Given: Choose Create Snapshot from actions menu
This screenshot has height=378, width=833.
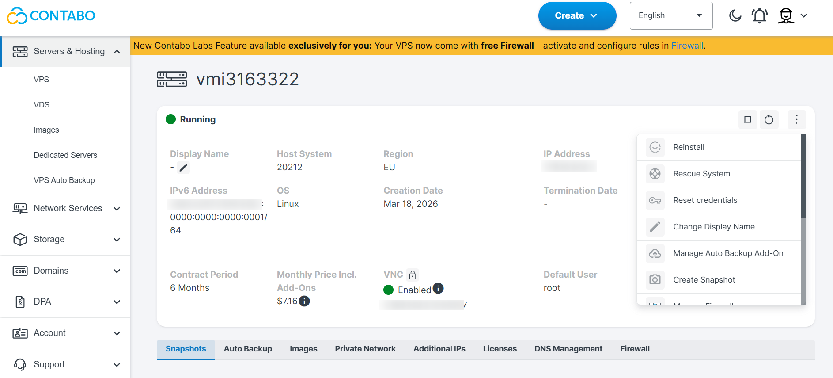Looking at the screenshot, I should point(719,280).
